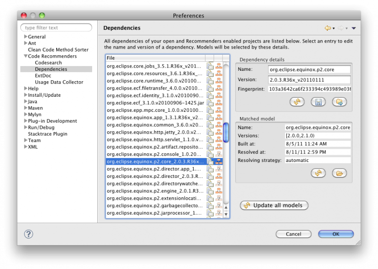
Task: Click the Update all models button
Action: pos(274,205)
